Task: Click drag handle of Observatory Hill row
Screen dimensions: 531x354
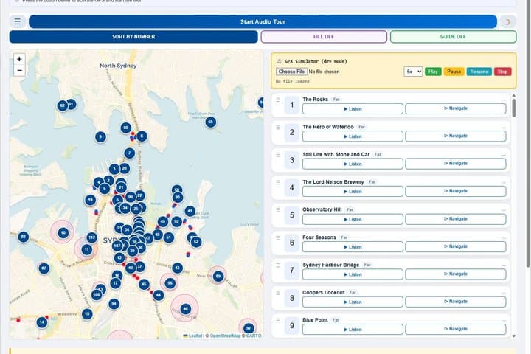Action: point(278,210)
